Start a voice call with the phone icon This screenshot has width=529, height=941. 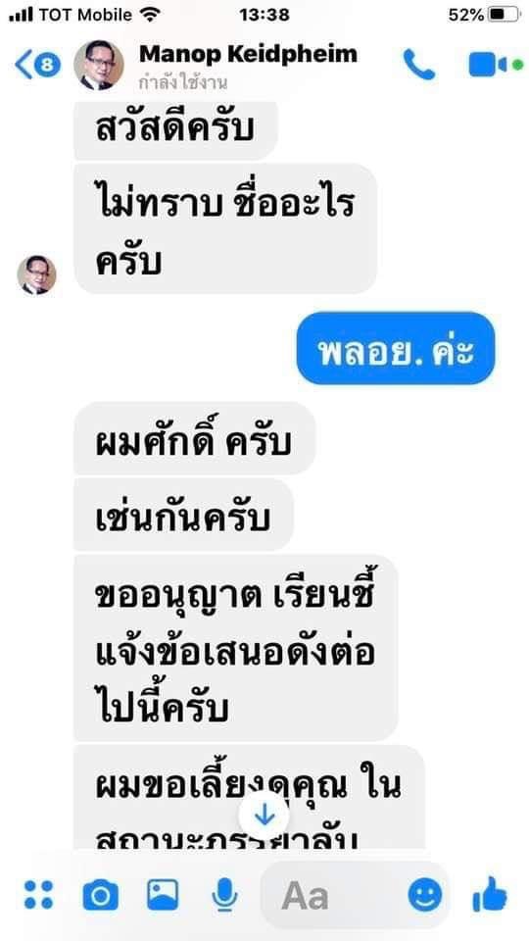418,65
